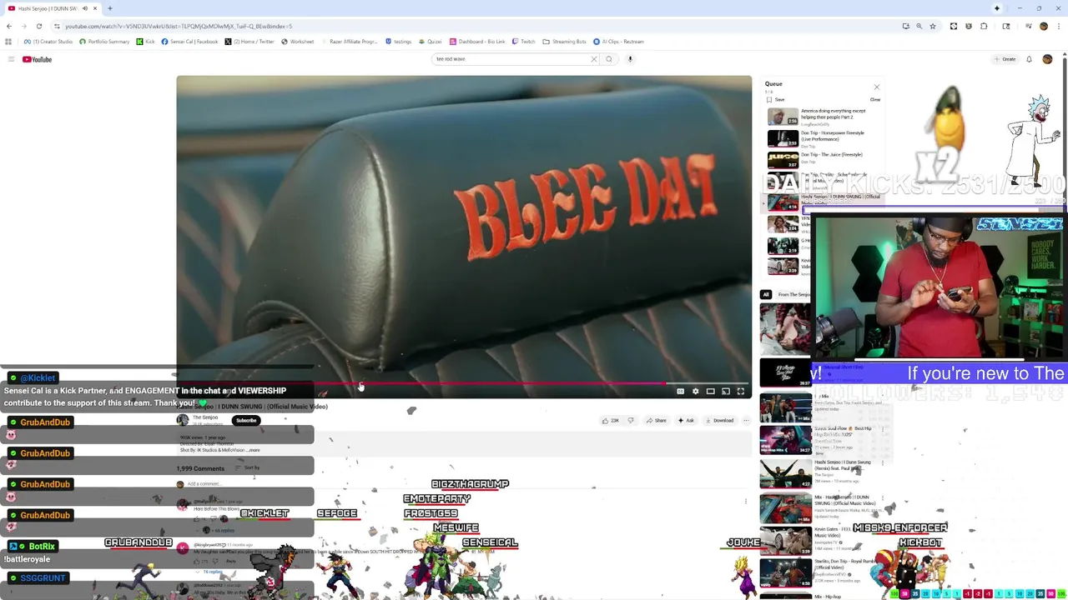
Task: Open the Sort by comments dropdown
Action: [247, 468]
